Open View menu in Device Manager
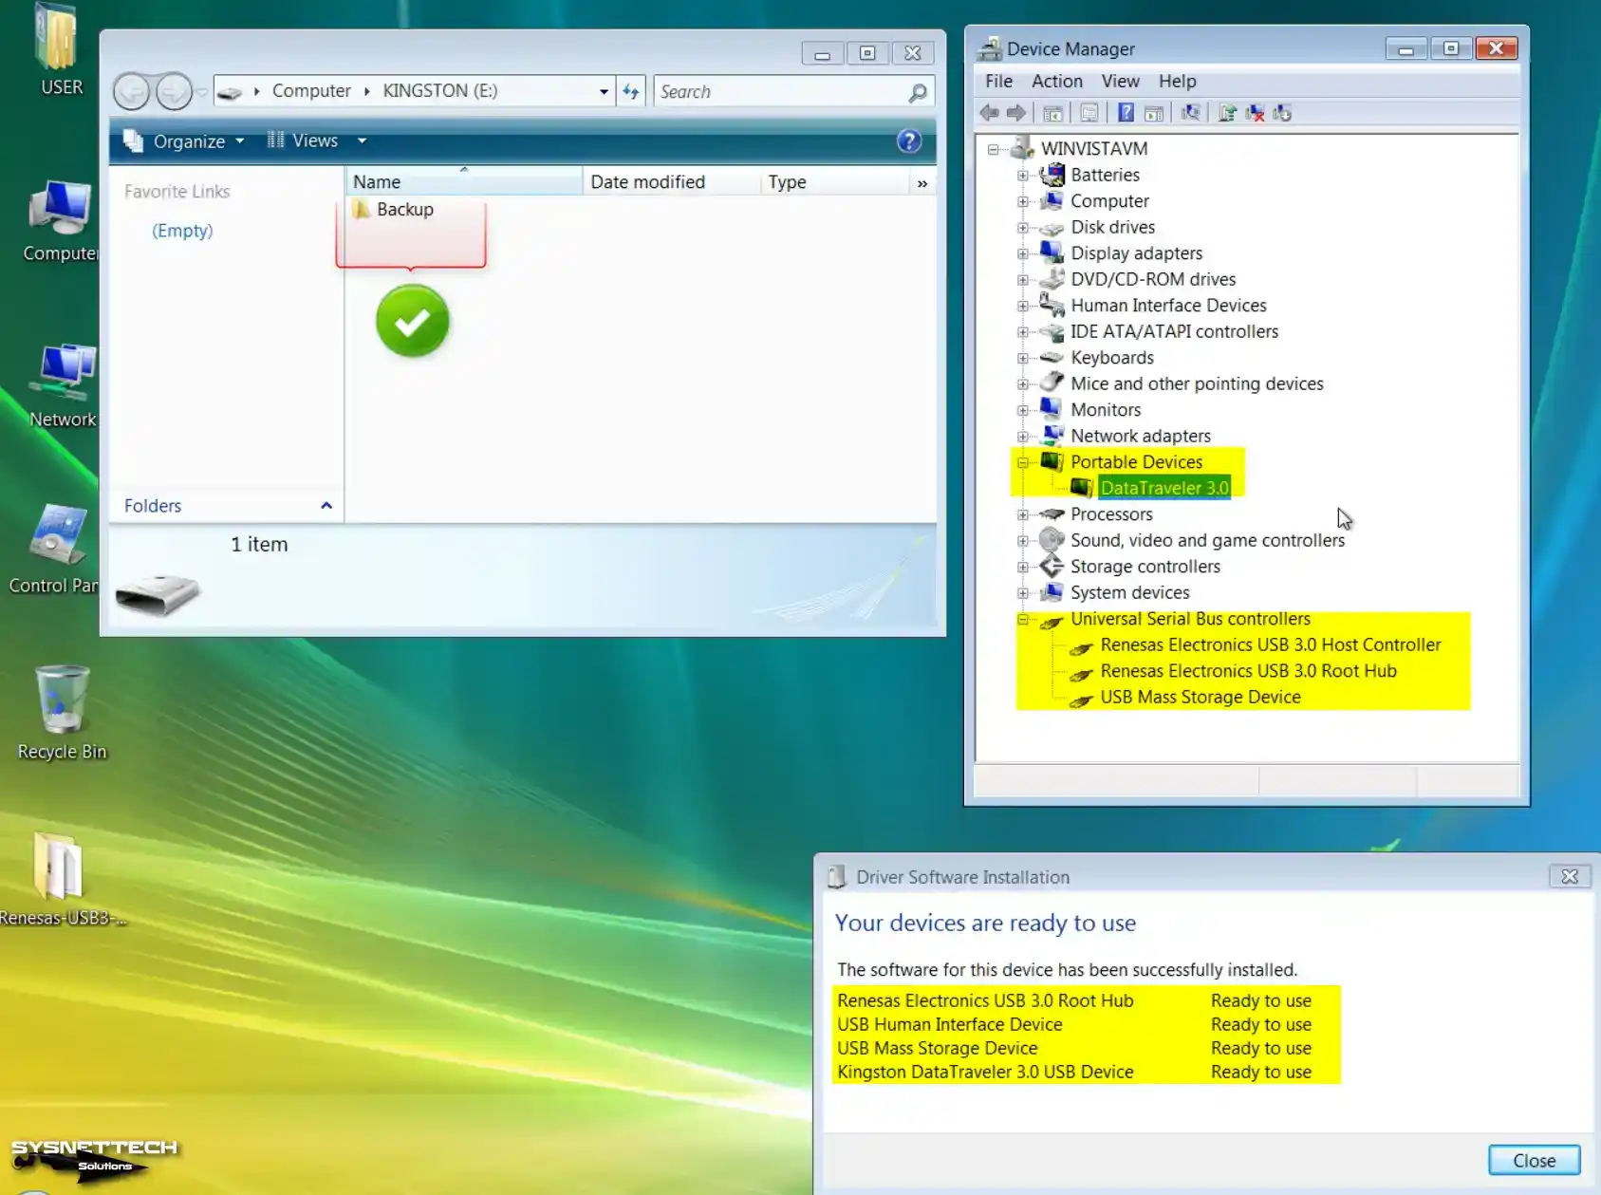The height and width of the screenshot is (1195, 1601). 1120,81
